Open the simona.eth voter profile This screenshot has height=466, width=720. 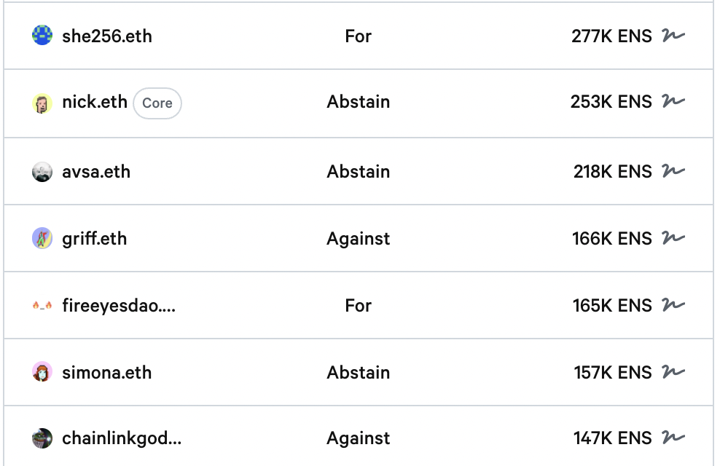coord(107,372)
